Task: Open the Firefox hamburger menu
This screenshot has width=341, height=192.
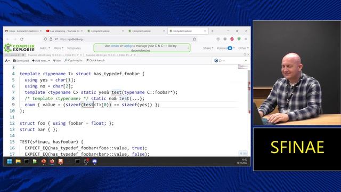Action: coord(246,39)
